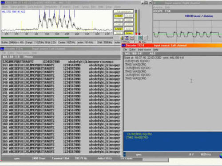Click the teal square record icon
This screenshot has height=166, width=222.
[140, 38]
